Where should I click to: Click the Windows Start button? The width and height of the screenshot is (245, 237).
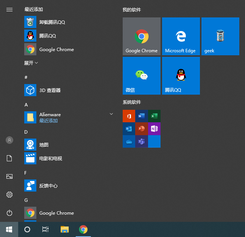tap(9, 229)
